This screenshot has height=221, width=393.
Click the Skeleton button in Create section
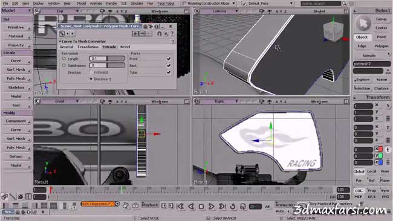coord(16,88)
